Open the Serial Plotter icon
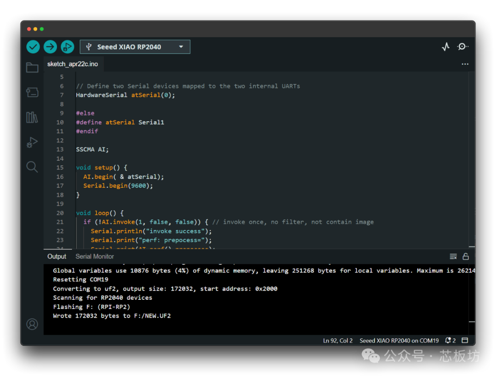496x376 pixels. pyautogui.click(x=445, y=47)
